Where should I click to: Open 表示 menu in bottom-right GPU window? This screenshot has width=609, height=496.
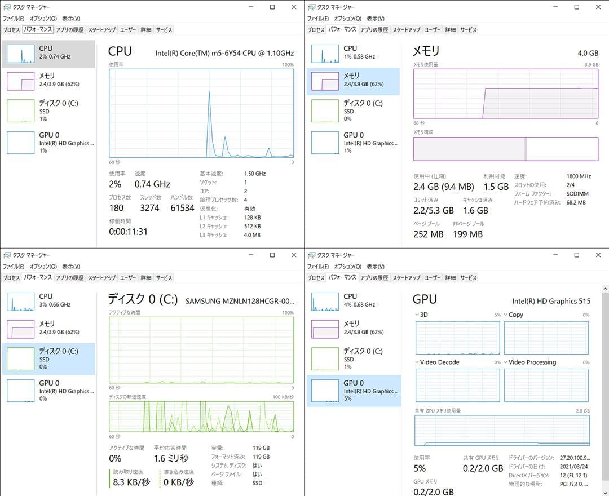[x=376, y=266]
